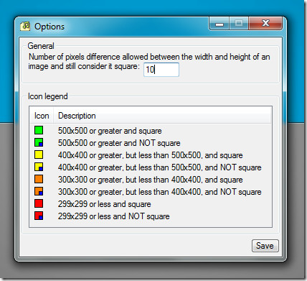
Task: Select the '400x400 or greater... and square' row text
Action: click(150, 155)
